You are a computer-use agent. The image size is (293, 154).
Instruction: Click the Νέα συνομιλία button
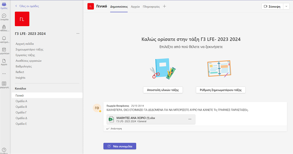pos(120,146)
